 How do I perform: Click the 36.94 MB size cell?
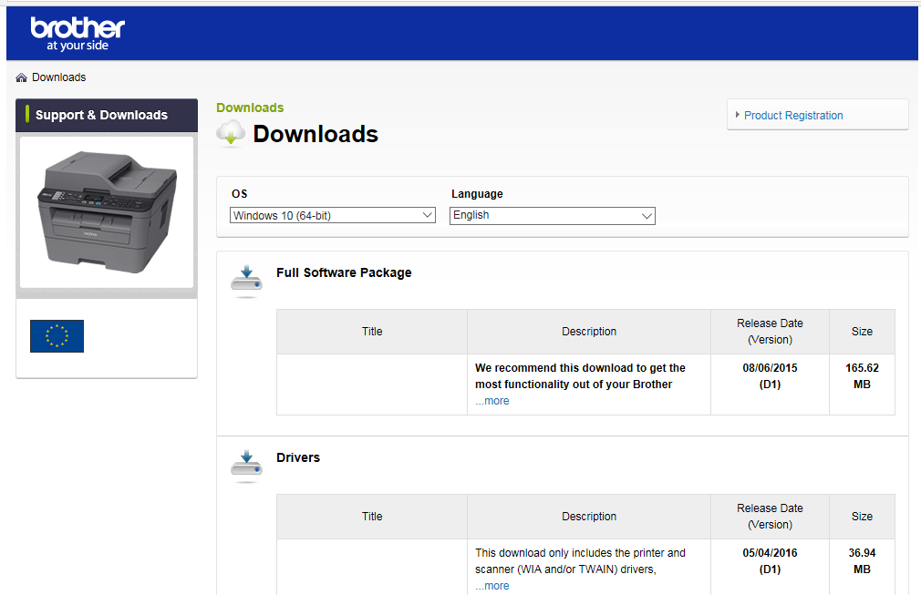862,567
